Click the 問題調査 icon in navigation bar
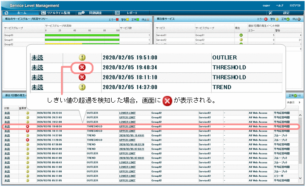Screen dimensions: 306x187 [x=81, y=13]
